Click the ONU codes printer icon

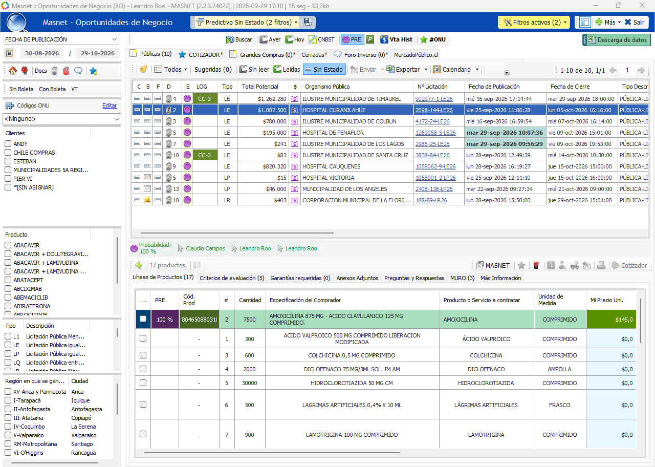tap(9, 105)
